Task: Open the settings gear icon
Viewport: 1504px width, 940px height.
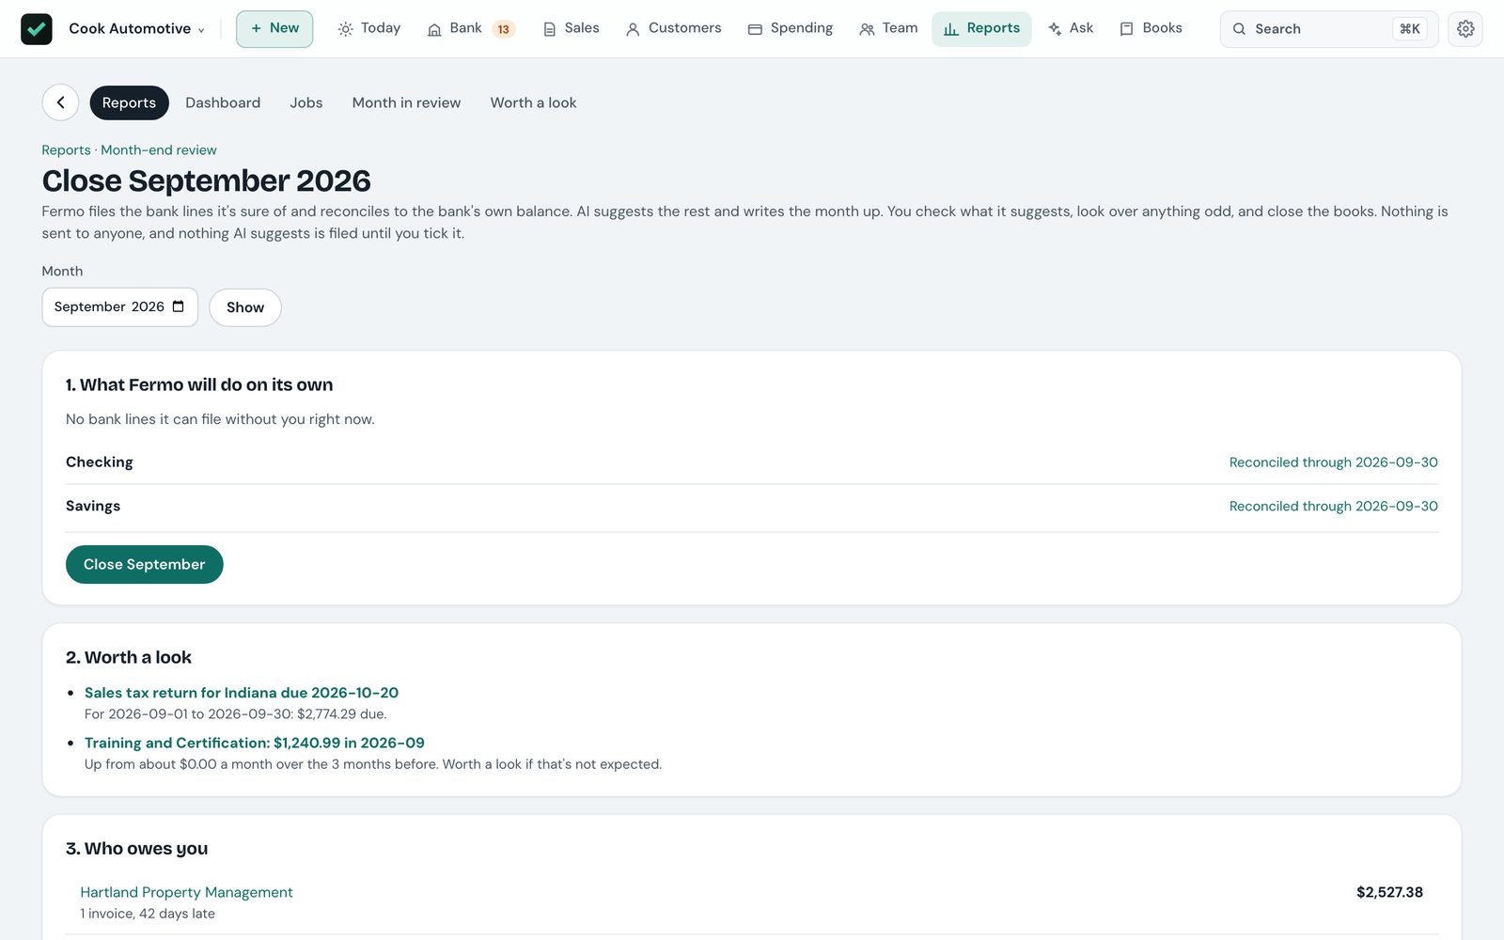Action: click(x=1465, y=29)
